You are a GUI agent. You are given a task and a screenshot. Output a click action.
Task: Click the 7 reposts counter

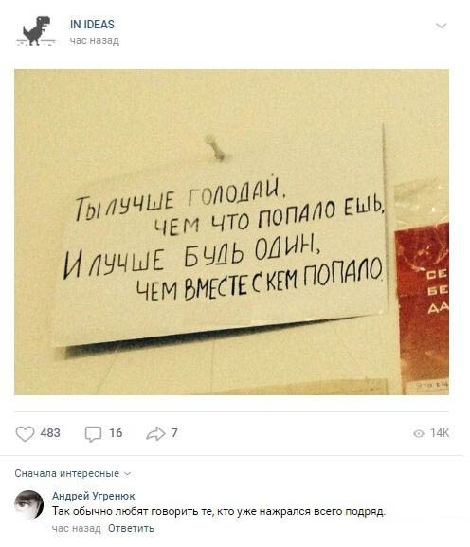(x=174, y=433)
